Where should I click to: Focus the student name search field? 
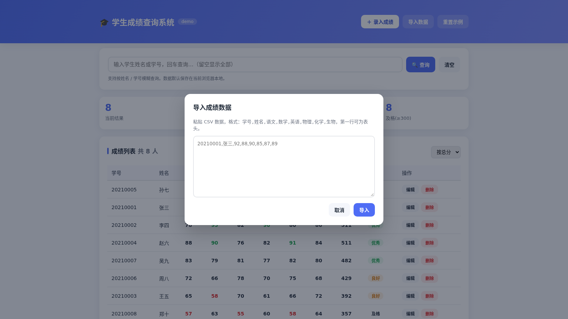[255, 65]
